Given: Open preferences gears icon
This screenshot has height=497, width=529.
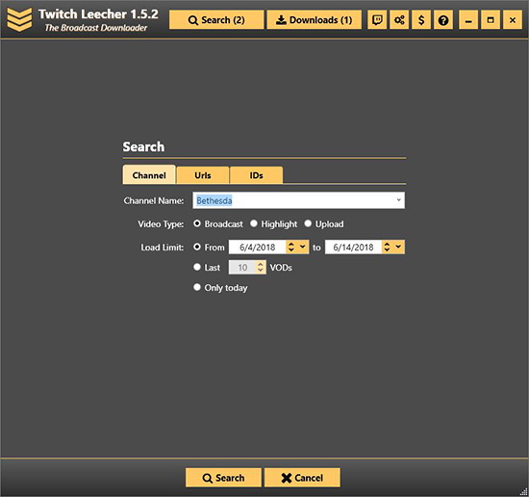Looking at the screenshot, I should (x=399, y=20).
